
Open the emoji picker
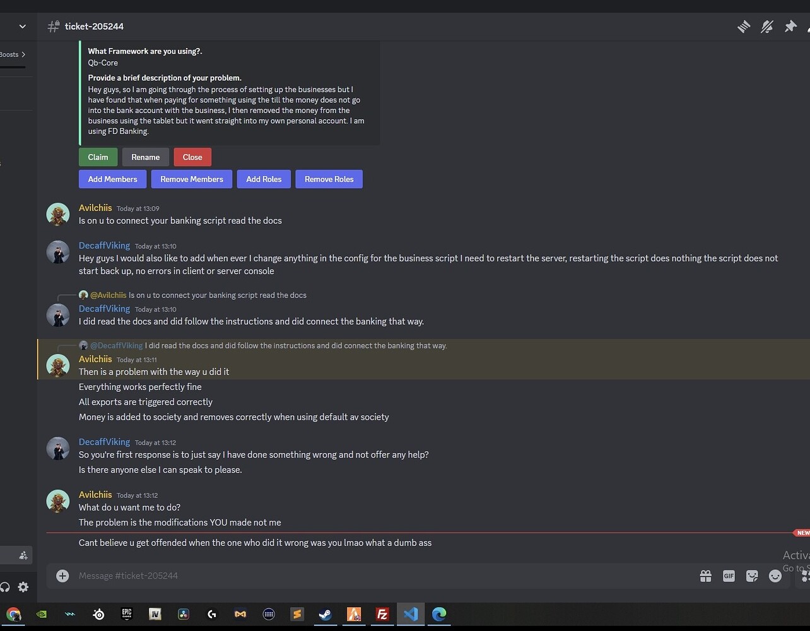click(x=775, y=576)
